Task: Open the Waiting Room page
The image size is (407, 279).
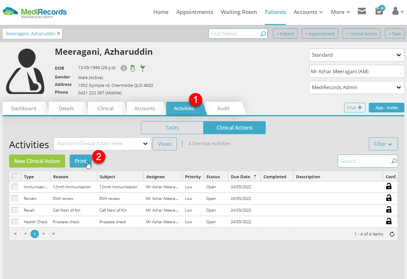Action: coord(239,12)
